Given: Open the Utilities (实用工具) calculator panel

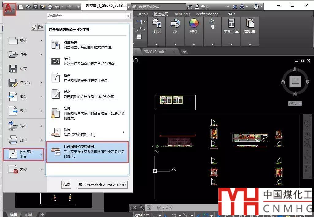Looking at the screenshot, I should [x=231, y=26].
